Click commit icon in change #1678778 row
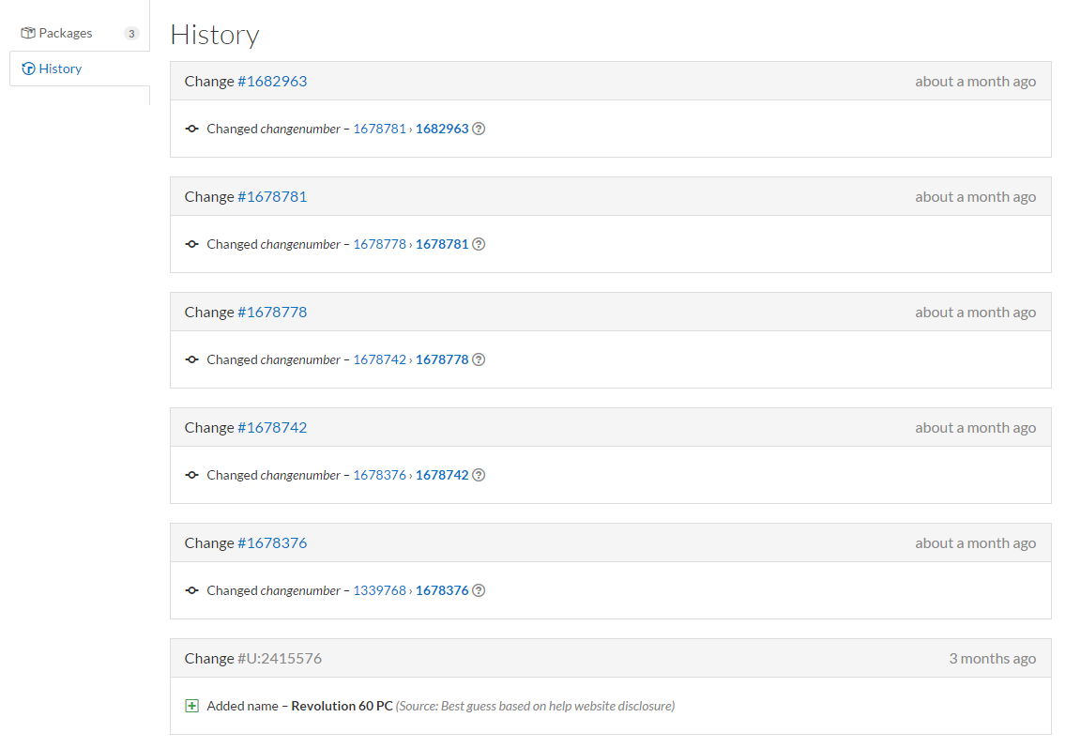Image resolution: width=1081 pixels, height=748 pixels. tap(191, 359)
